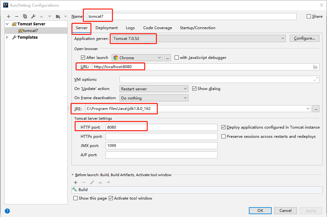Close the Run/Debug Configurations dialog
Image resolution: width=327 pixels, height=217 pixels.
tap(322, 5)
